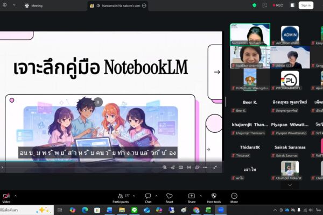Open the Chat panel
Screen dimensions: 323x215
pos(148,198)
